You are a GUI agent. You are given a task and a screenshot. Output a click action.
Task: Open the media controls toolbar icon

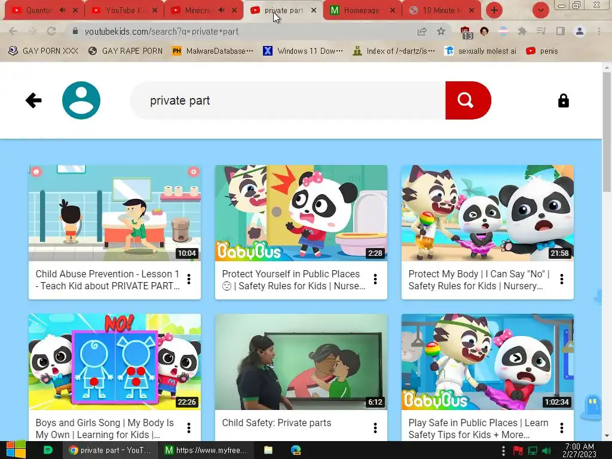point(541,31)
